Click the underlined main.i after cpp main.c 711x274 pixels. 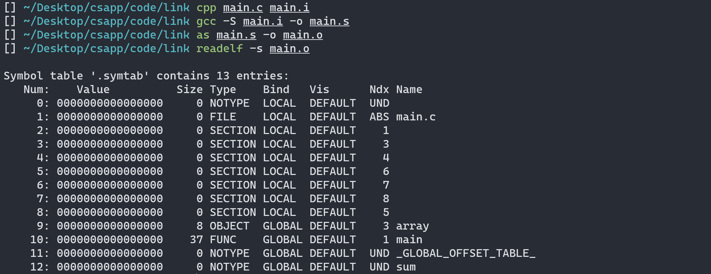(x=289, y=7)
